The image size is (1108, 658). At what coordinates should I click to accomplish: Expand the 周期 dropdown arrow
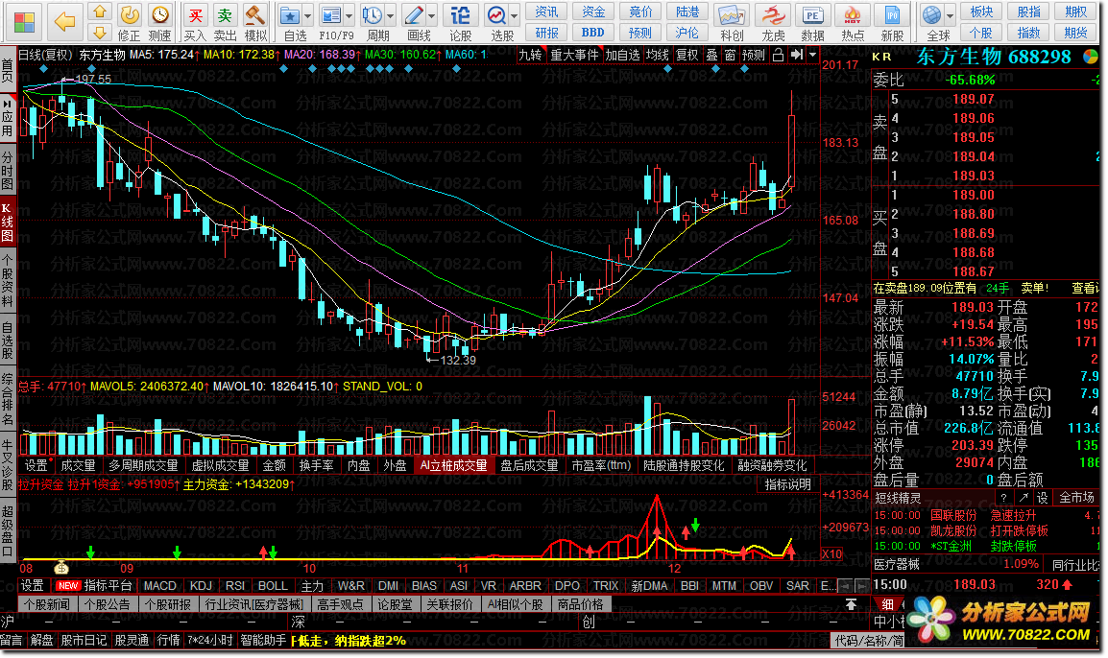point(390,15)
